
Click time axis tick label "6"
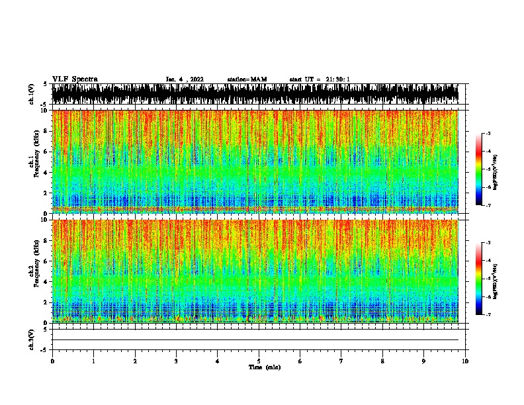pos(300,361)
